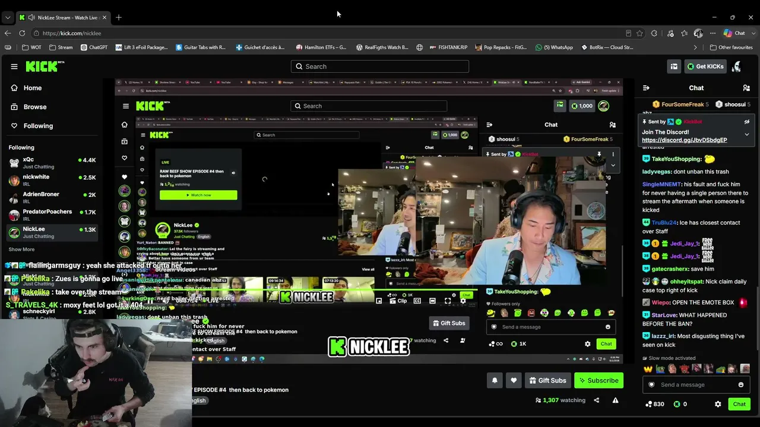Report the stream with warning icon
This screenshot has width=760, height=427.
click(616, 400)
